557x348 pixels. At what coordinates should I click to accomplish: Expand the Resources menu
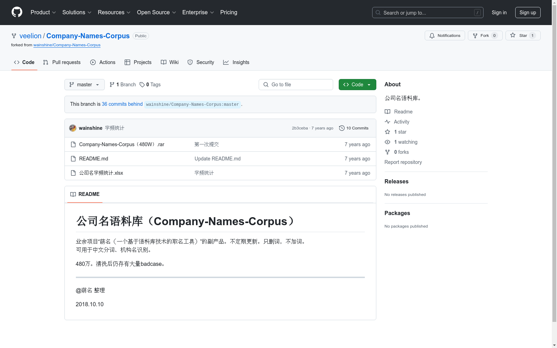(114, 13)
